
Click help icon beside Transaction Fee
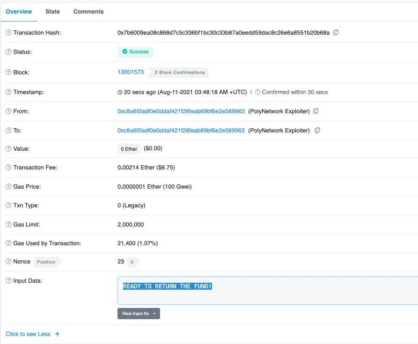click(x=9, y=168)
